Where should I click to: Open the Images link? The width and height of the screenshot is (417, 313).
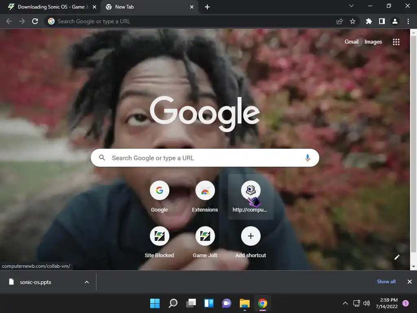[x=373, y=42]
